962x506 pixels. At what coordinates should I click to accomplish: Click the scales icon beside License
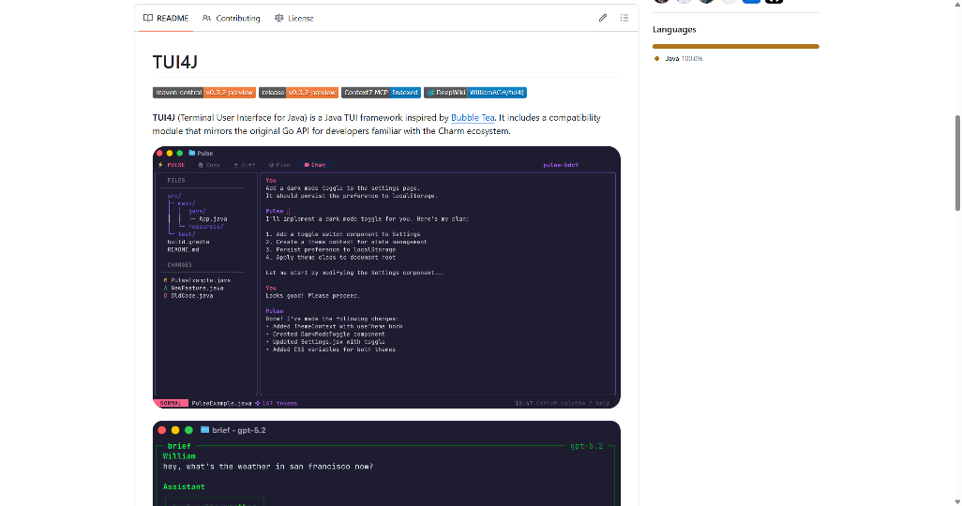279,18
